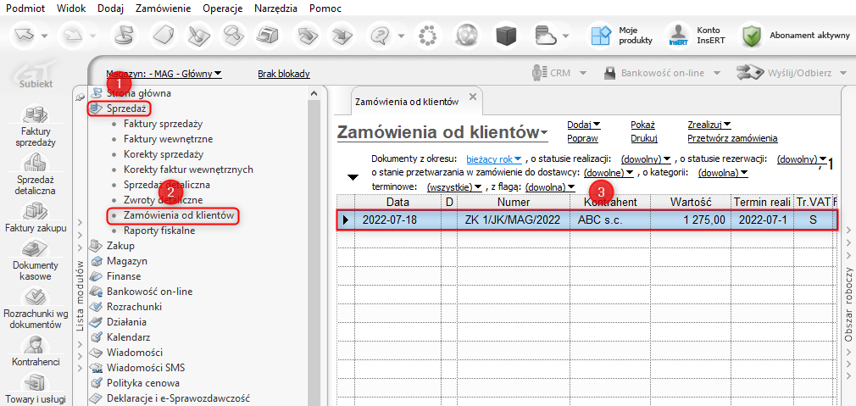Open the Widok menu

tap(70, 8)
